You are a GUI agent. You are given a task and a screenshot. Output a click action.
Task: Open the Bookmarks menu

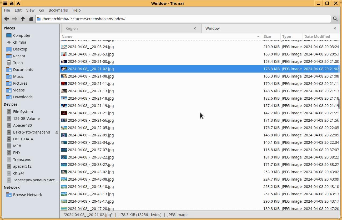tap(58, 10)
